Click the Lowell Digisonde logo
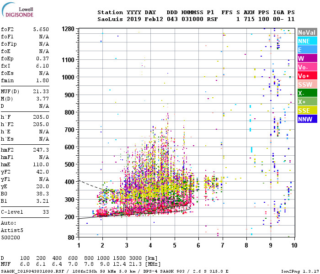Screen dimensions: 320x274 coord(17,10)
